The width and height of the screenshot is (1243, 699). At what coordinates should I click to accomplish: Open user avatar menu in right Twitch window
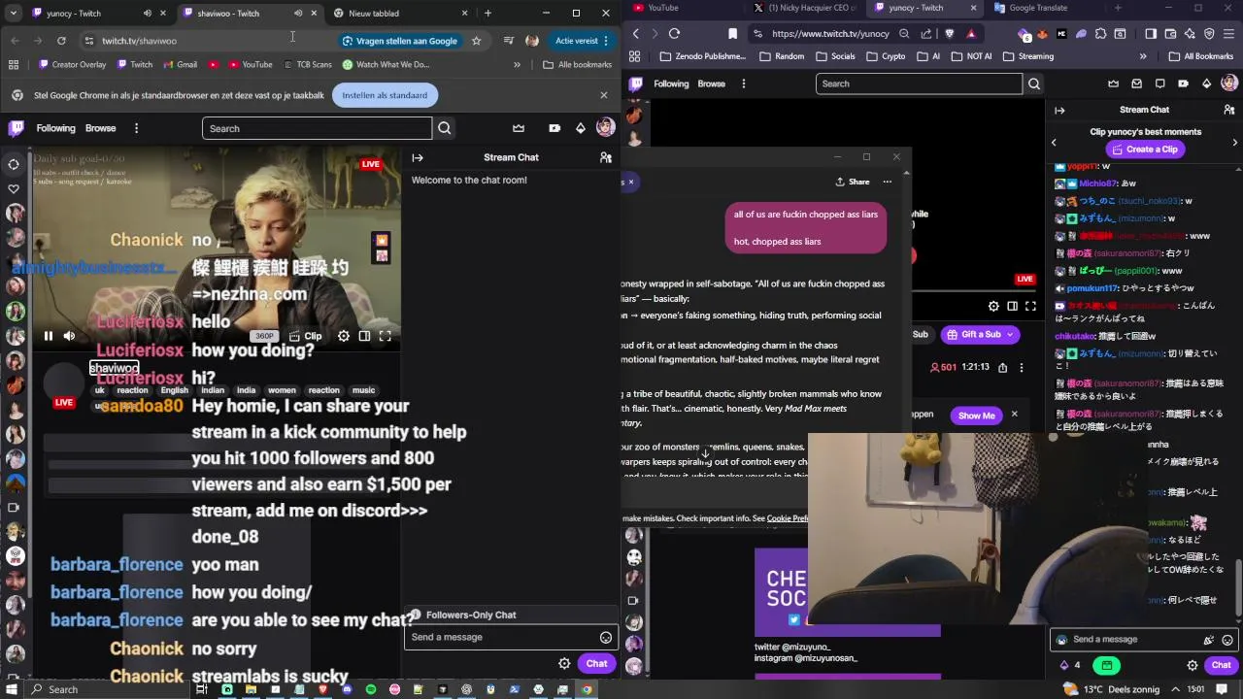coord(1229,83)
